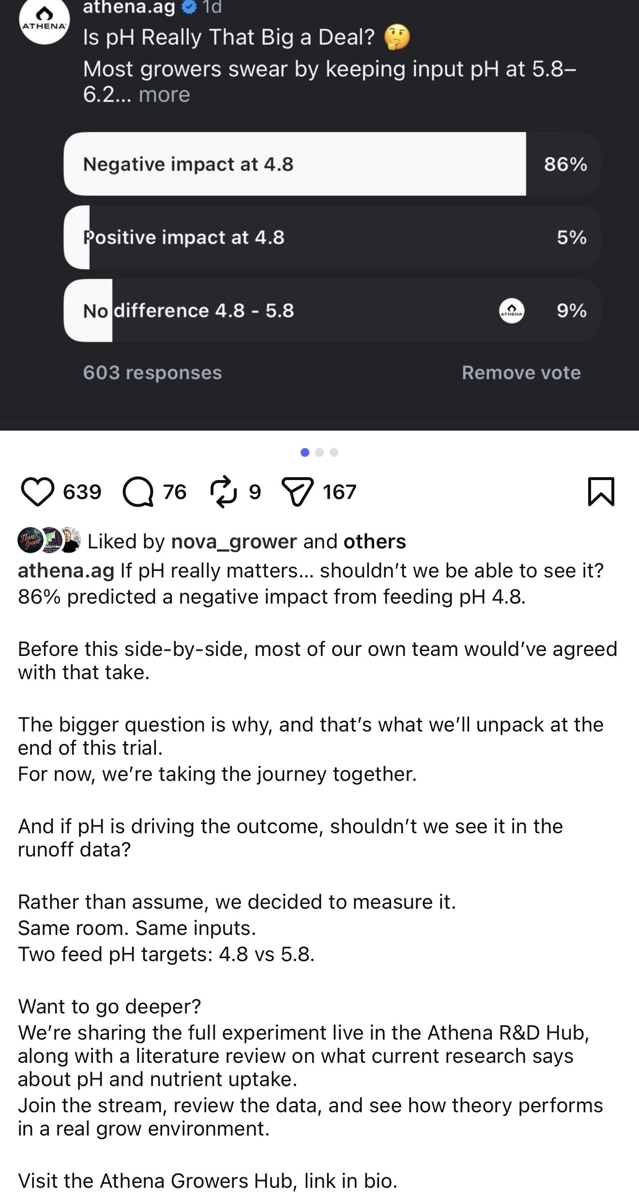View the others who liked the post
The height and width of the screenshot is (1198, 639).
pos(374,542)
